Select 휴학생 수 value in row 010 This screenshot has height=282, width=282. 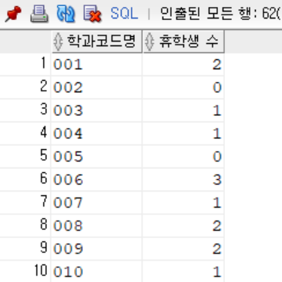(183, 271)
